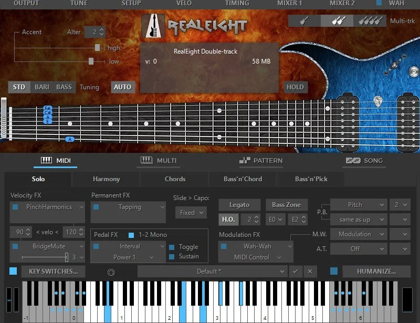The image size is (420, 323).
Task: Delete preset with the X icon
Action: click(310, 271)
